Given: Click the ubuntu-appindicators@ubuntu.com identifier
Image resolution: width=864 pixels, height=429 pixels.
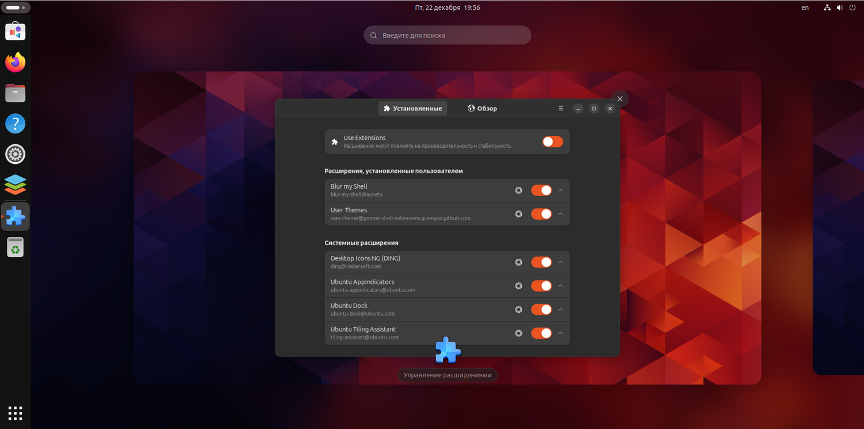Looking at the screenshot, I should tap(373, 290).
